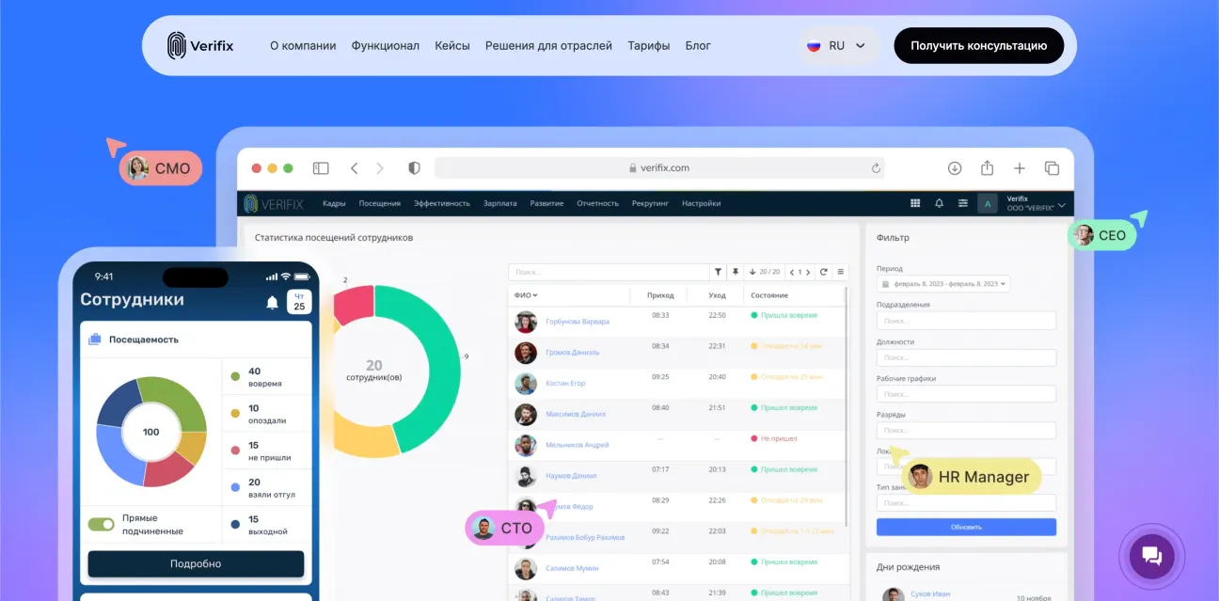Click the notification bell in Verifix navbar
Viewport: 1219px width, 601px height.
939,203
